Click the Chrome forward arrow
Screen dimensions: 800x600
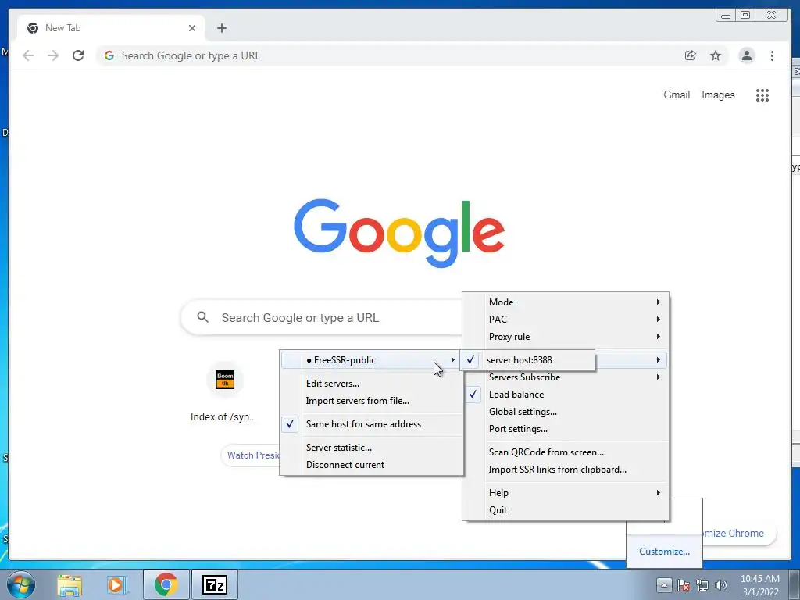click(x=53, y=55)
